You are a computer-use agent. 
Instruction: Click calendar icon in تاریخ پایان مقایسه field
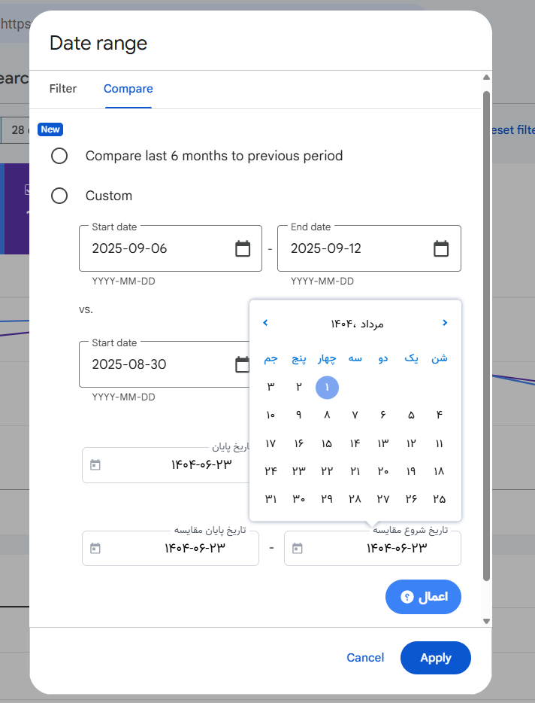pyautogui.click(x=95, y=548)
